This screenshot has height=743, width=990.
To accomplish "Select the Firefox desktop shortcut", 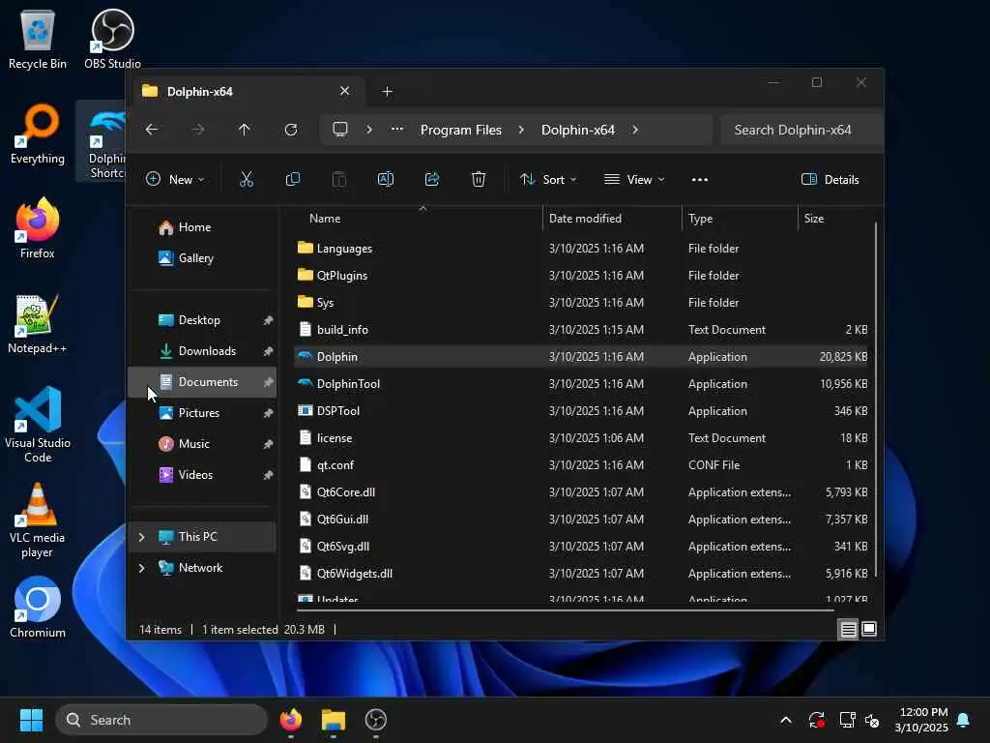I will [38, 228].
